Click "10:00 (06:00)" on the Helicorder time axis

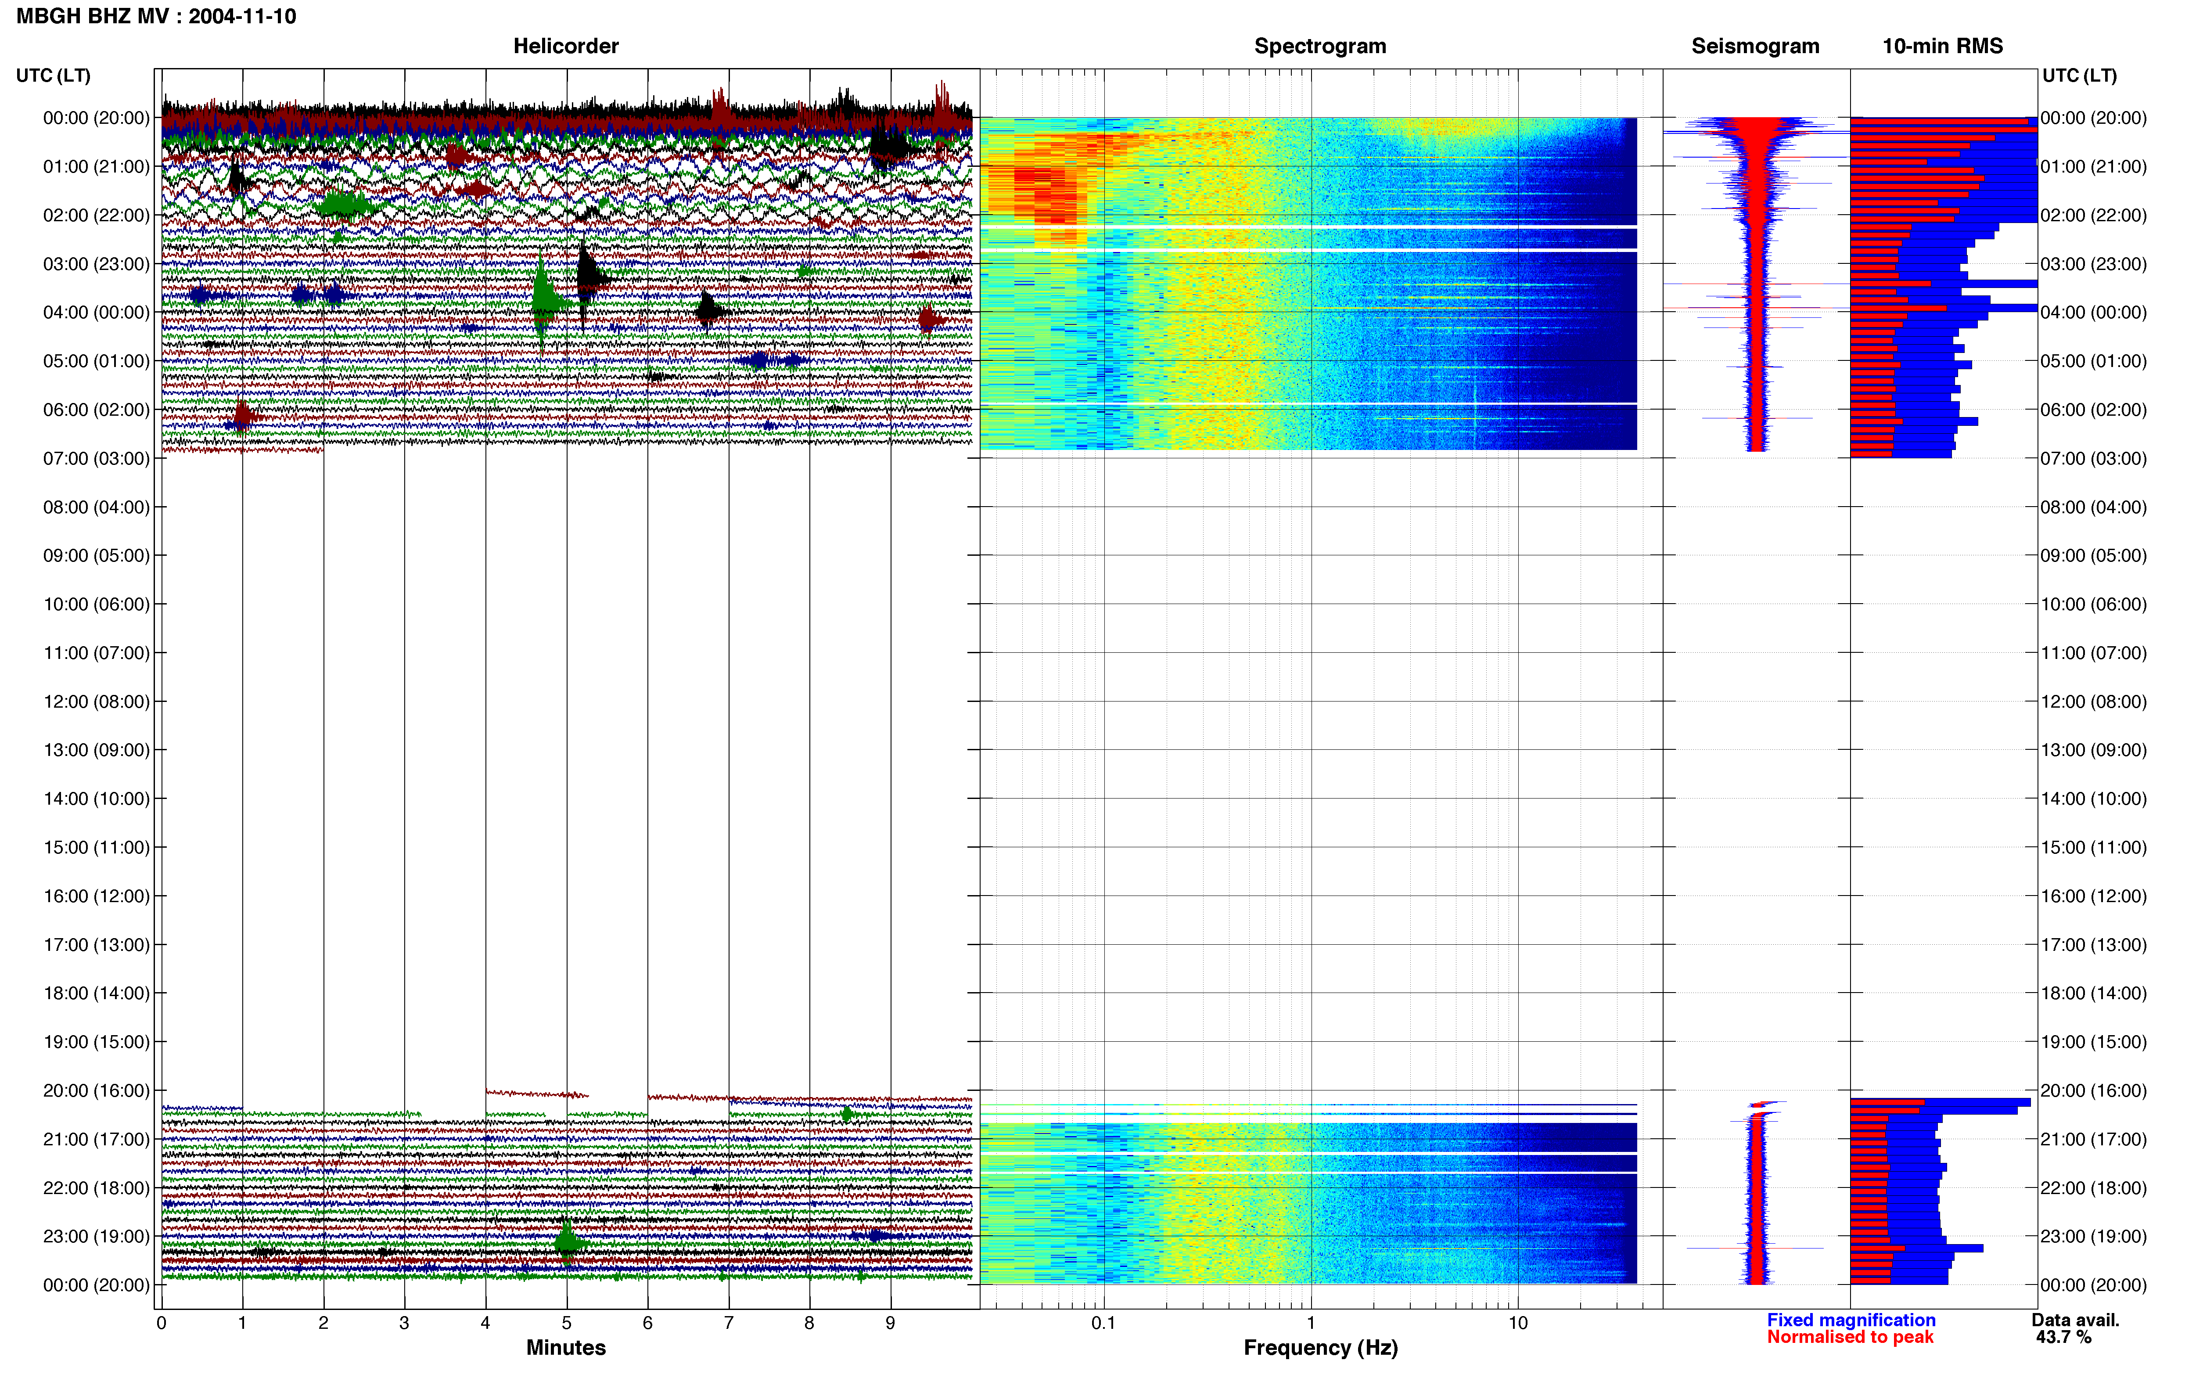pyautogui.click(x=96, y=604)
